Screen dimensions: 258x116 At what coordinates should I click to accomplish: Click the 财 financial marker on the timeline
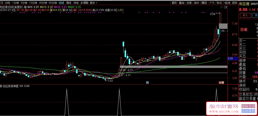point(147,82)
